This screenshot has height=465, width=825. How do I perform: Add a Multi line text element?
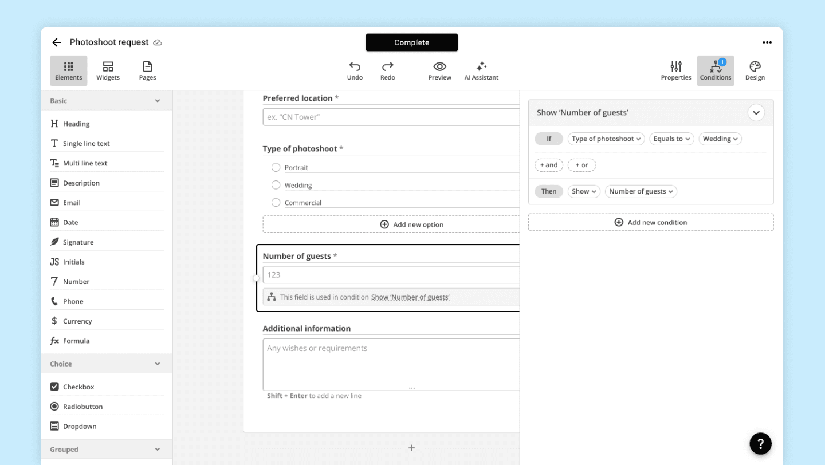107,163
